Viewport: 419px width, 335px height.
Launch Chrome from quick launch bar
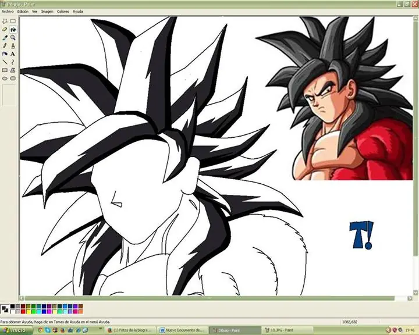(40, 330)
